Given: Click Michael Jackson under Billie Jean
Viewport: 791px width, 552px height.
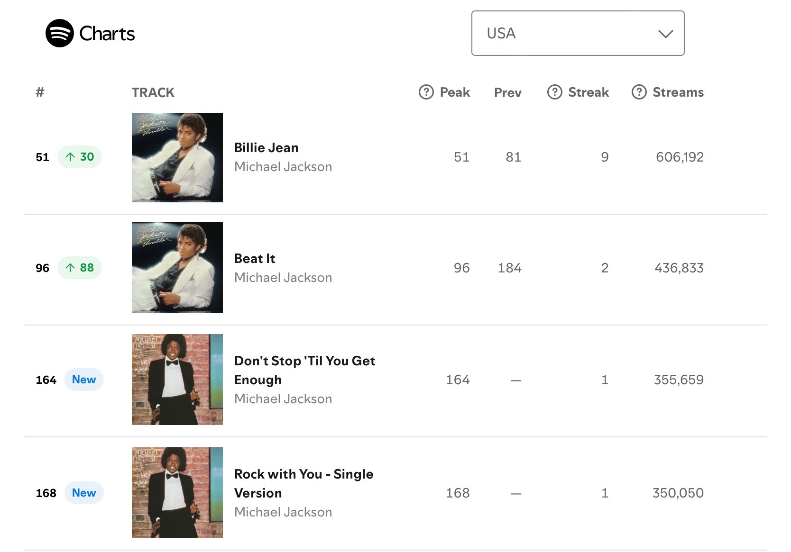Looking at the screenshot, I should [283, 167].
